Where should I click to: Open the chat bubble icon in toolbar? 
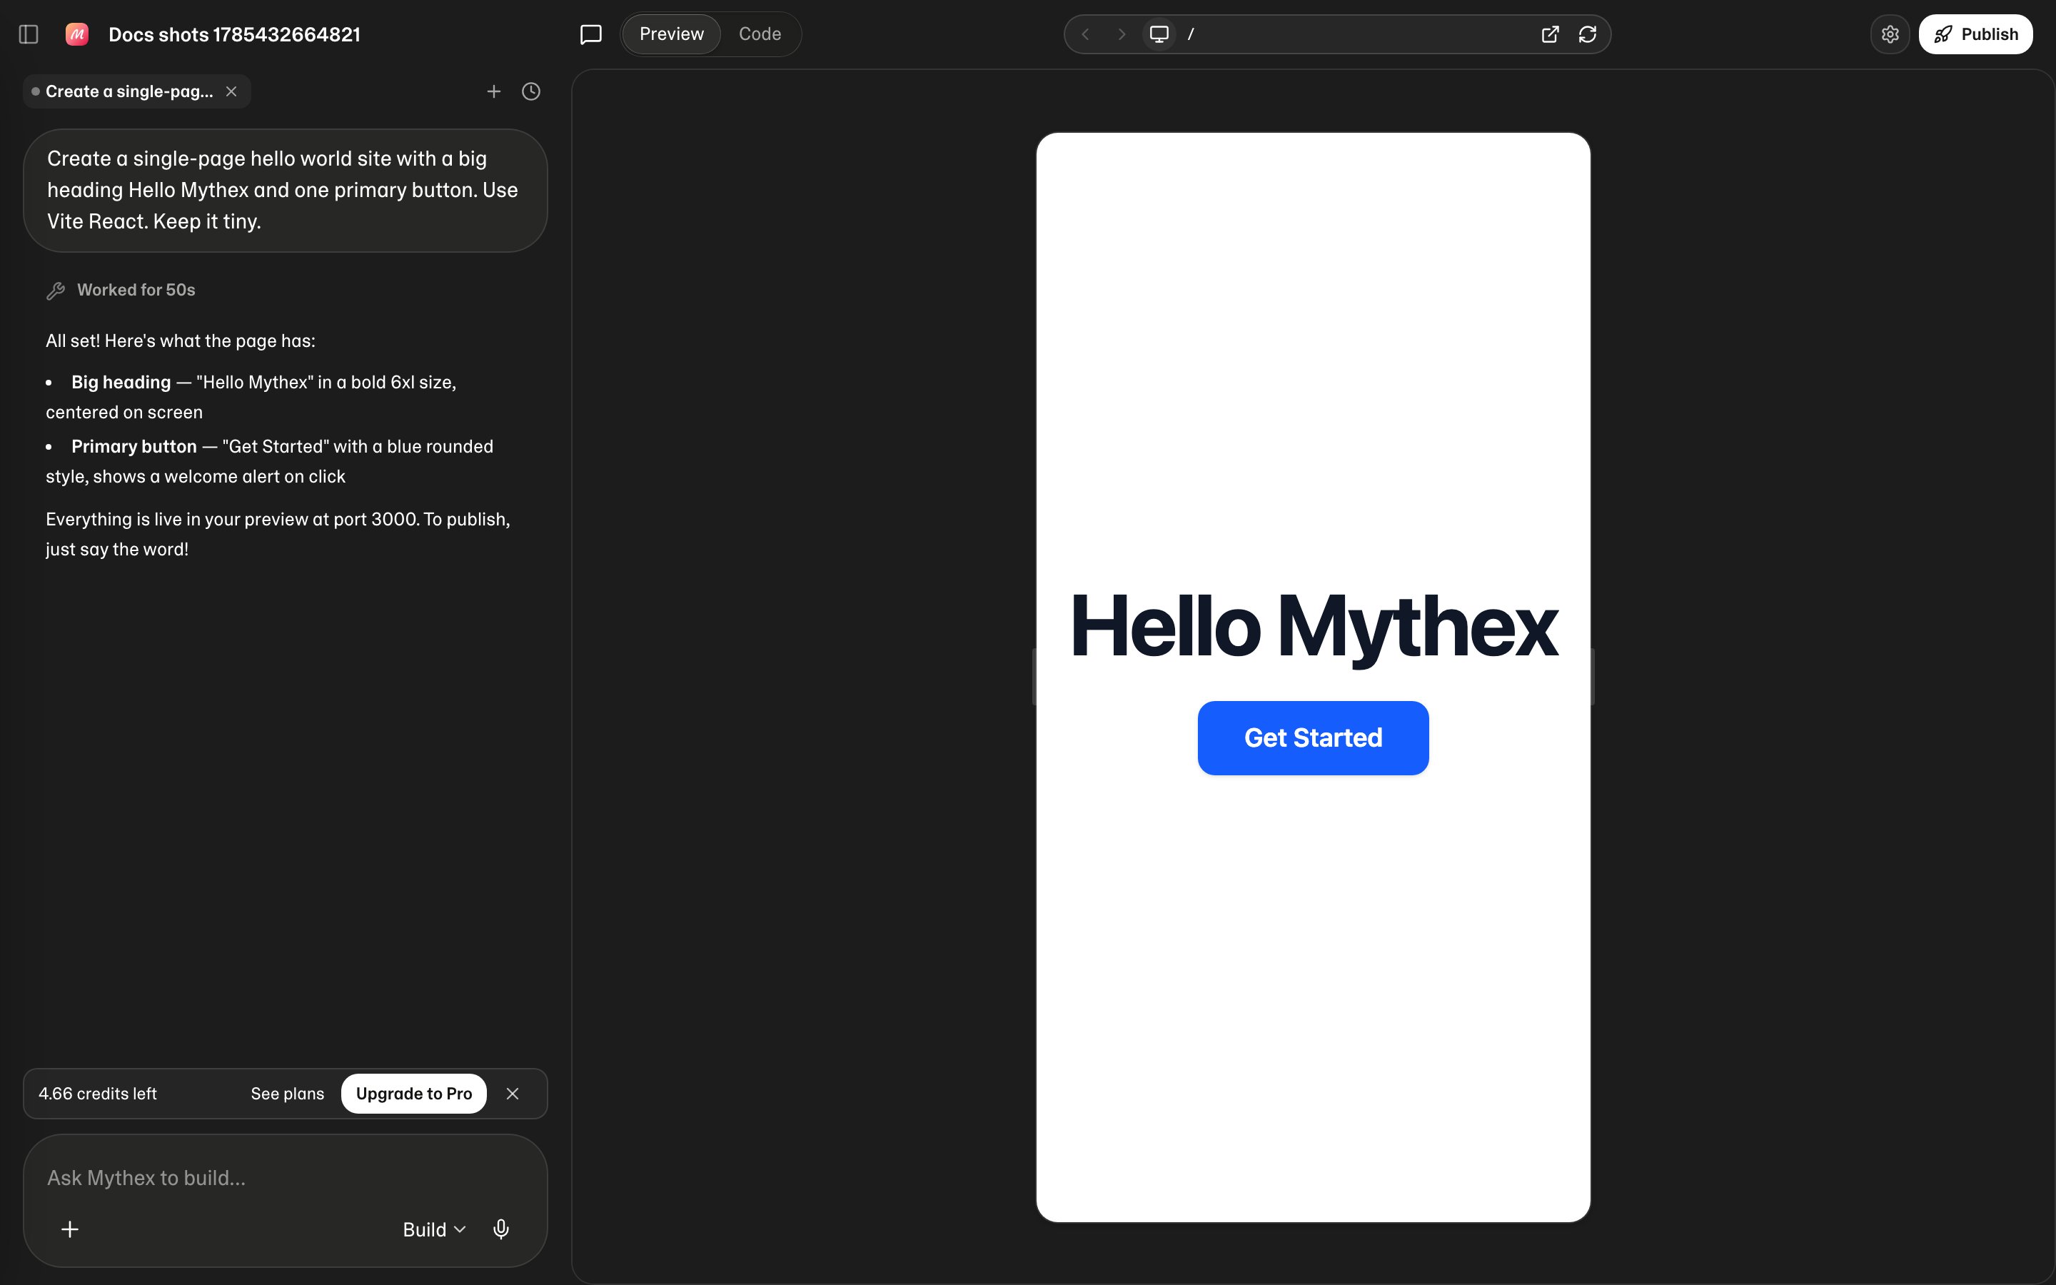pos(590,34)
